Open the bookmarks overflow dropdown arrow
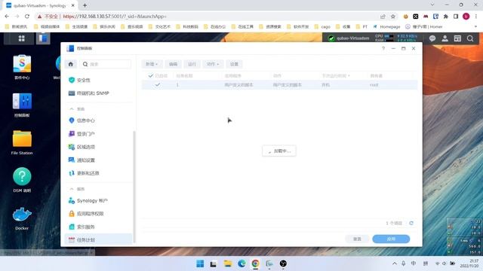 point(476,27)
